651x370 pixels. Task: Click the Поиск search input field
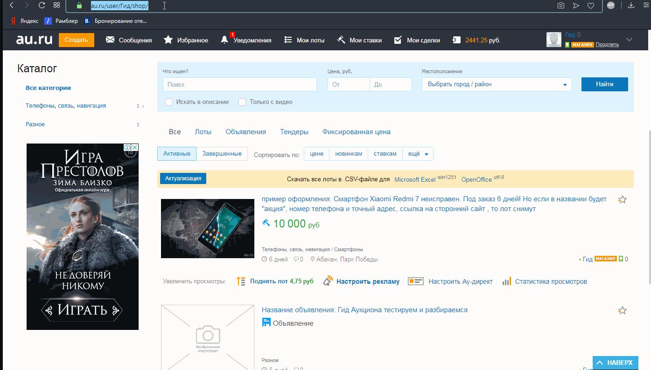240,84
